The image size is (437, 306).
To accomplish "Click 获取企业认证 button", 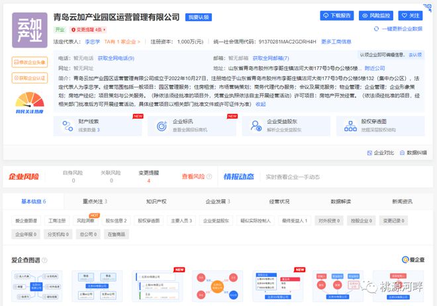I will tap(30, 78).
